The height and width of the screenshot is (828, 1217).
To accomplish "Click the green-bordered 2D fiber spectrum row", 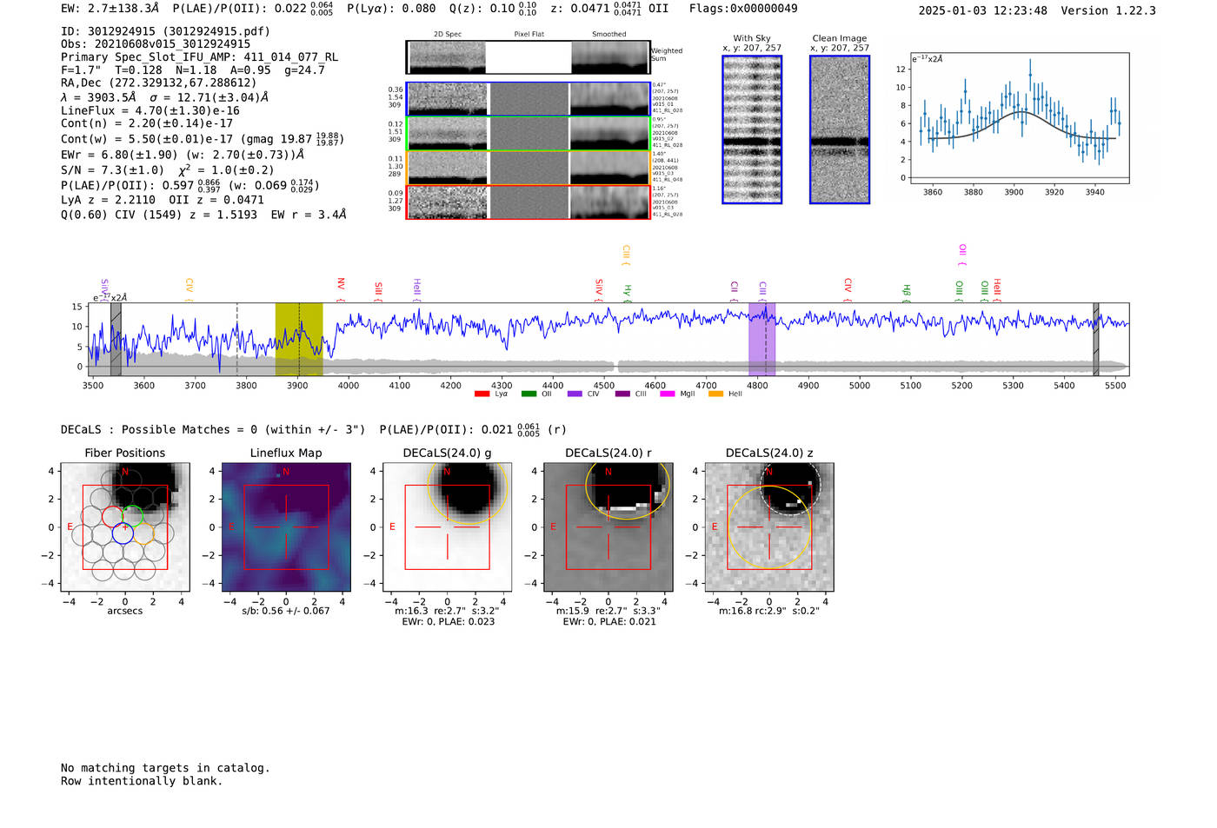I will coord(529,133).
